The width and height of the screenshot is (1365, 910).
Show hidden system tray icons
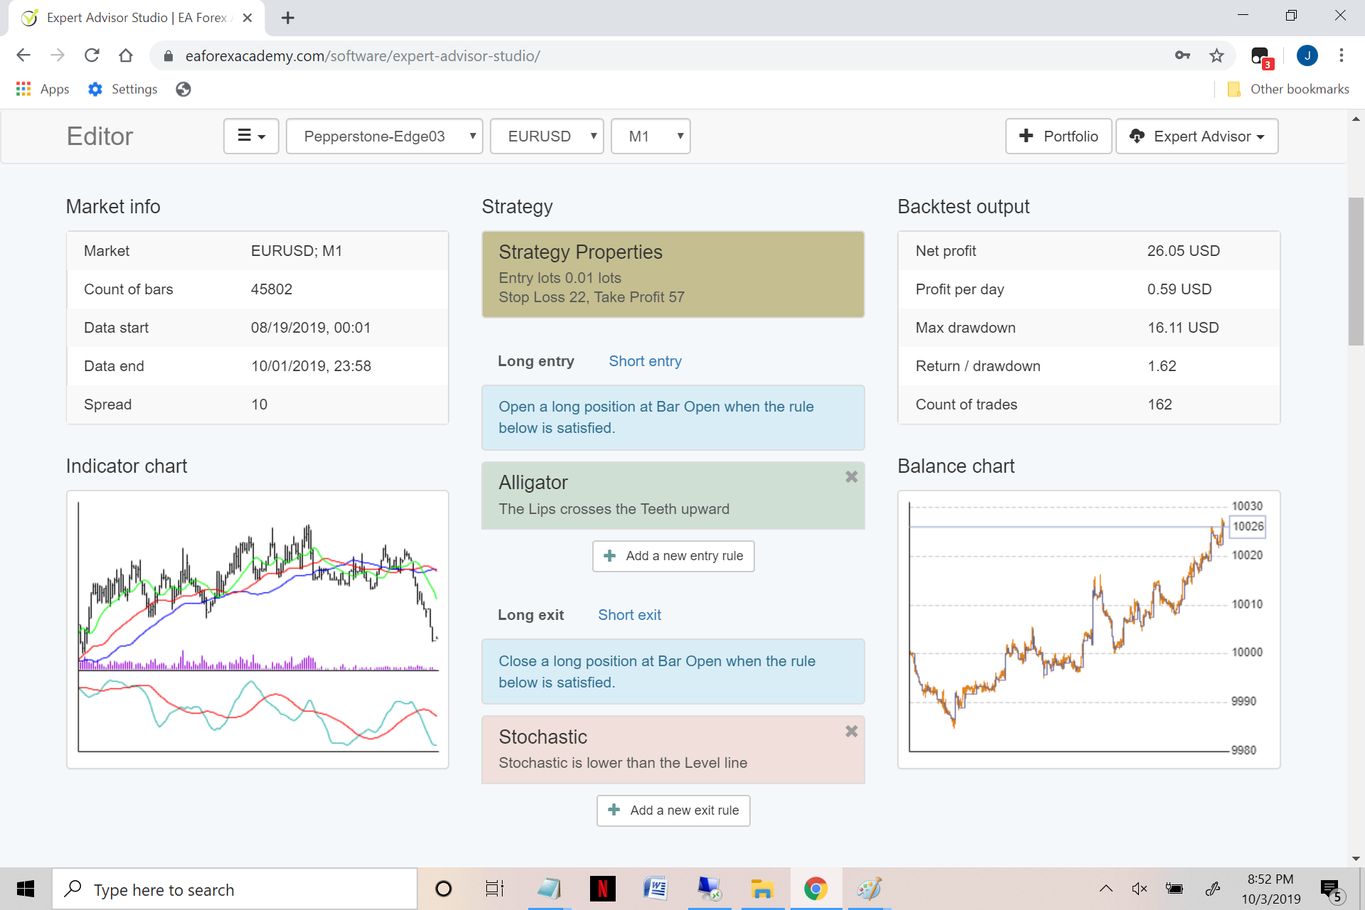[x=1106, y=889]
